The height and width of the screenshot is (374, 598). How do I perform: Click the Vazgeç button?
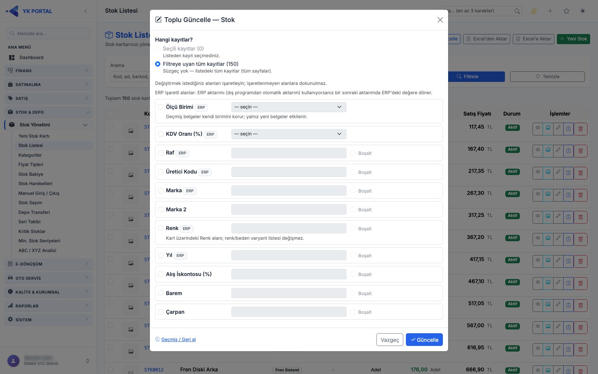pos(389,340)
